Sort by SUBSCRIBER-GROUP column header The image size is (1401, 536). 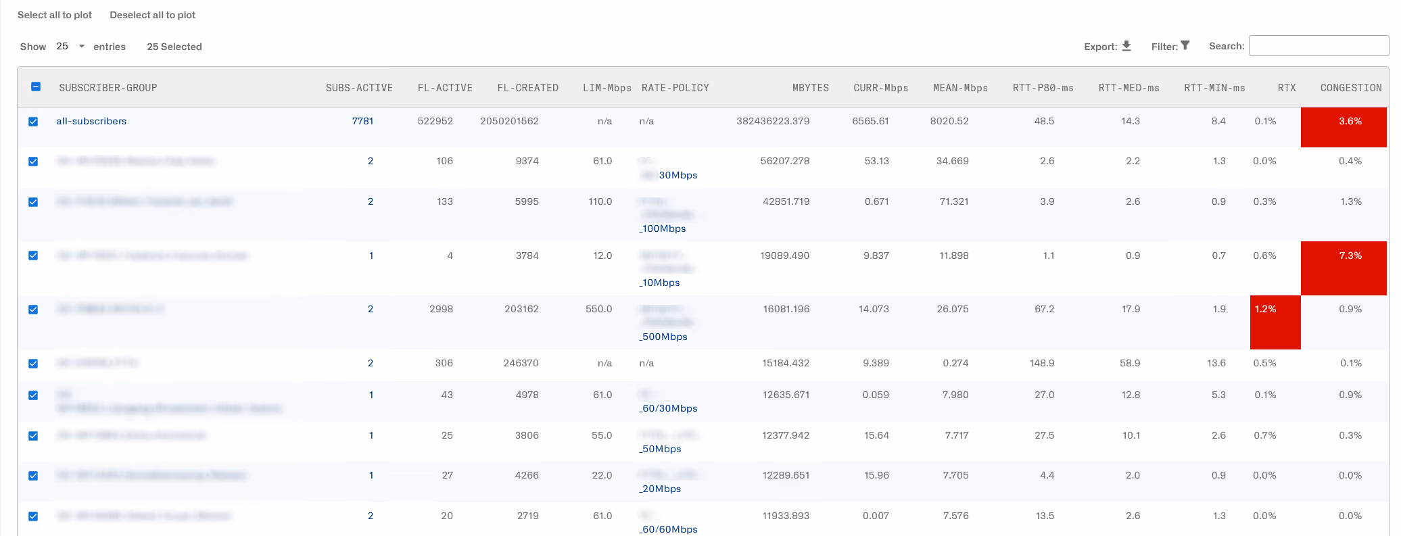coord(108,88)
